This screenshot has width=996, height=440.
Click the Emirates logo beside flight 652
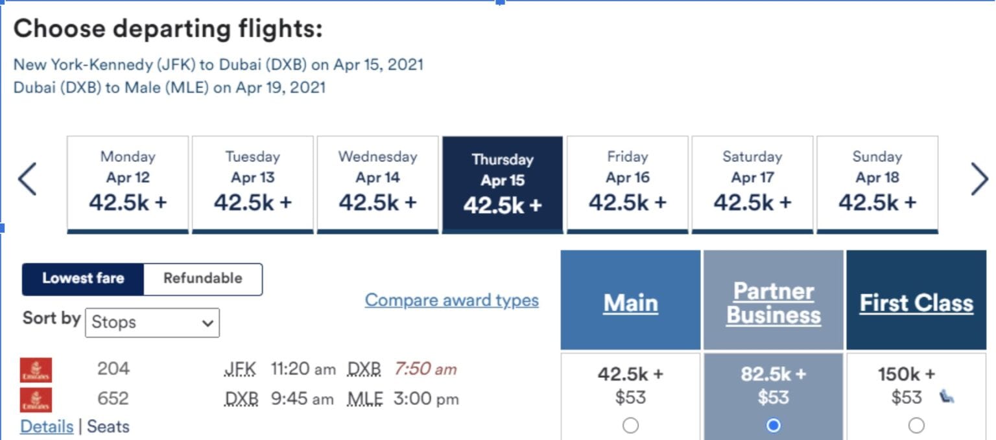pyautogui.click(x=37, y=399)
